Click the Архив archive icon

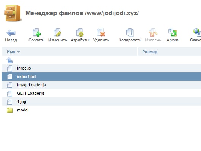(x=173, y=32)
